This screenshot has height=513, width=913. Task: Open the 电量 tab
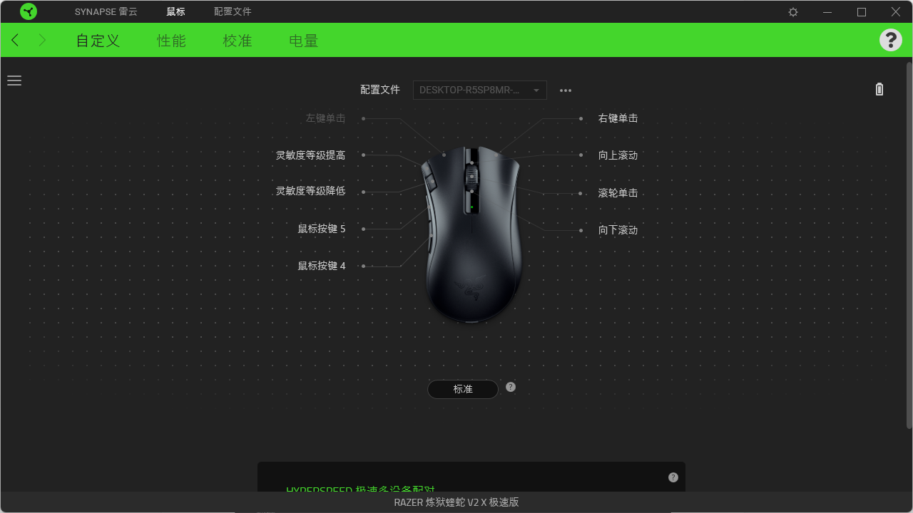point(304,41)
